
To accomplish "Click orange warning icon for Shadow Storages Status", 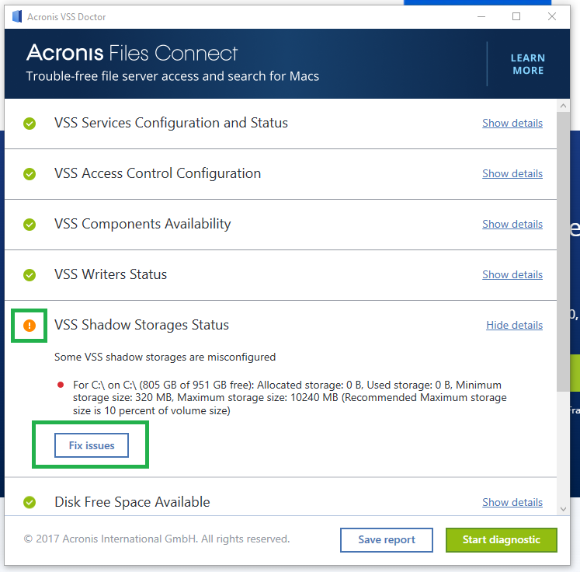I will (30, 326).
